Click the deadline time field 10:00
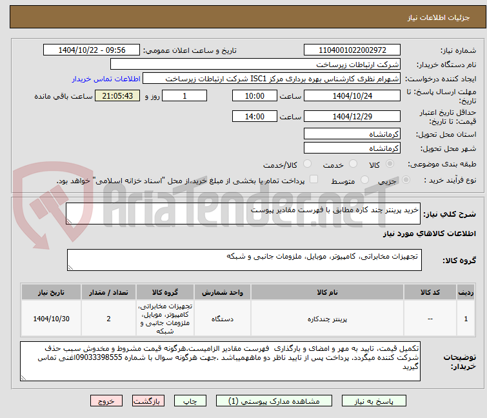Viewport: 487px width, 418px height. tap(255, 95)
